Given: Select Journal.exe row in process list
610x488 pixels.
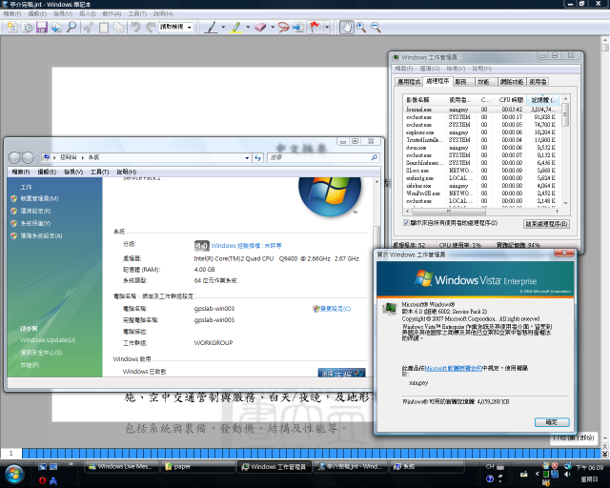Looking at the screenshot, I should (x=482, y=110).
